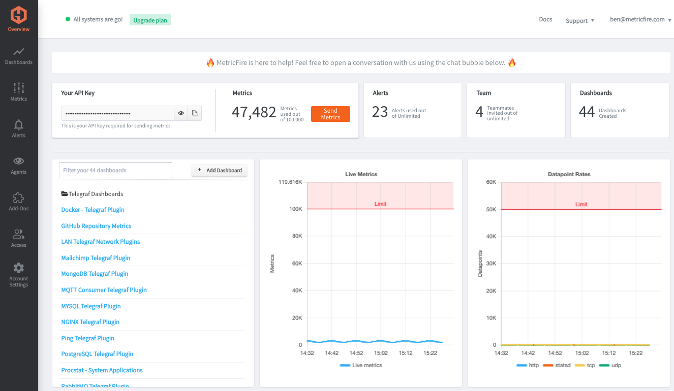This screenshot has height=391, width=674.
Task: Expand the Support dropdown menu
Action: pos(580,21)
